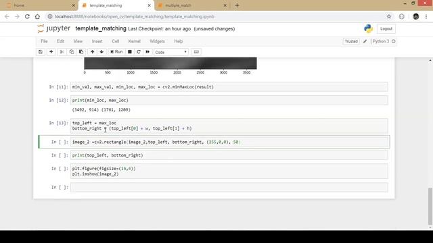Go to browser home page

pyautogui.click(x=37, y=16)
